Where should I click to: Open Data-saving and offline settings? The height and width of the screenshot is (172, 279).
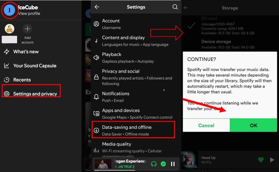[x=133, y=130]
